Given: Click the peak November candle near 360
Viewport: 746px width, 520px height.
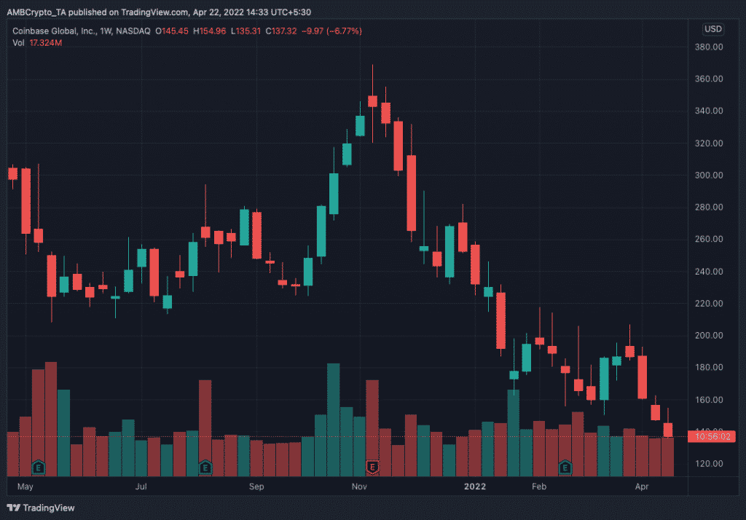Looking at the screenshot, I should tap(372, 101).
